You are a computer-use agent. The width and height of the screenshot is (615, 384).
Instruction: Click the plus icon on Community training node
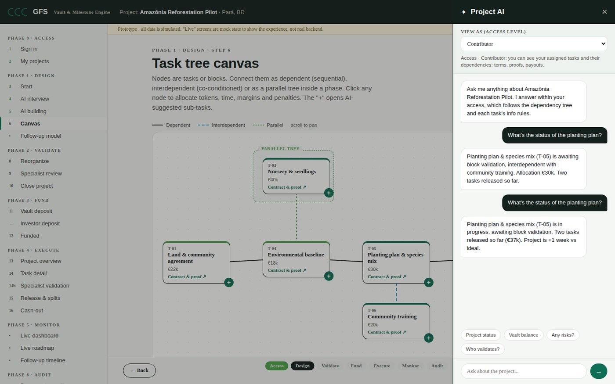click(x=429, y=338)
